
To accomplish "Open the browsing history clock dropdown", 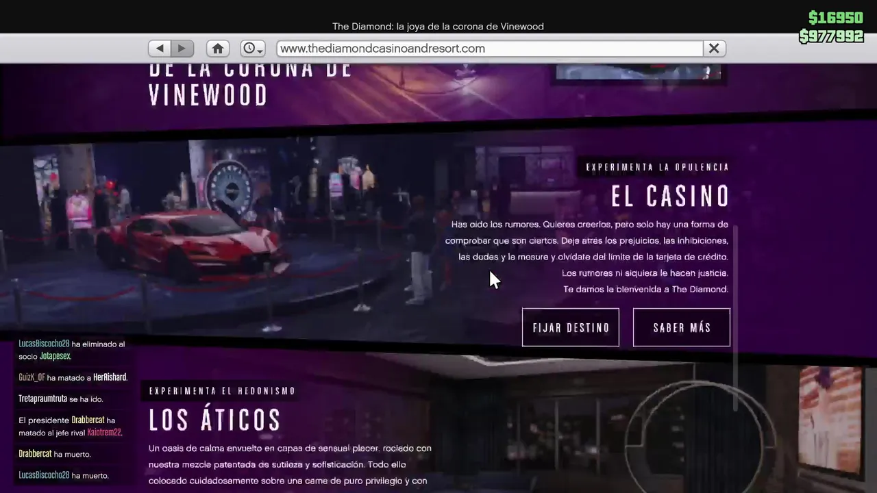I will 253,49.
